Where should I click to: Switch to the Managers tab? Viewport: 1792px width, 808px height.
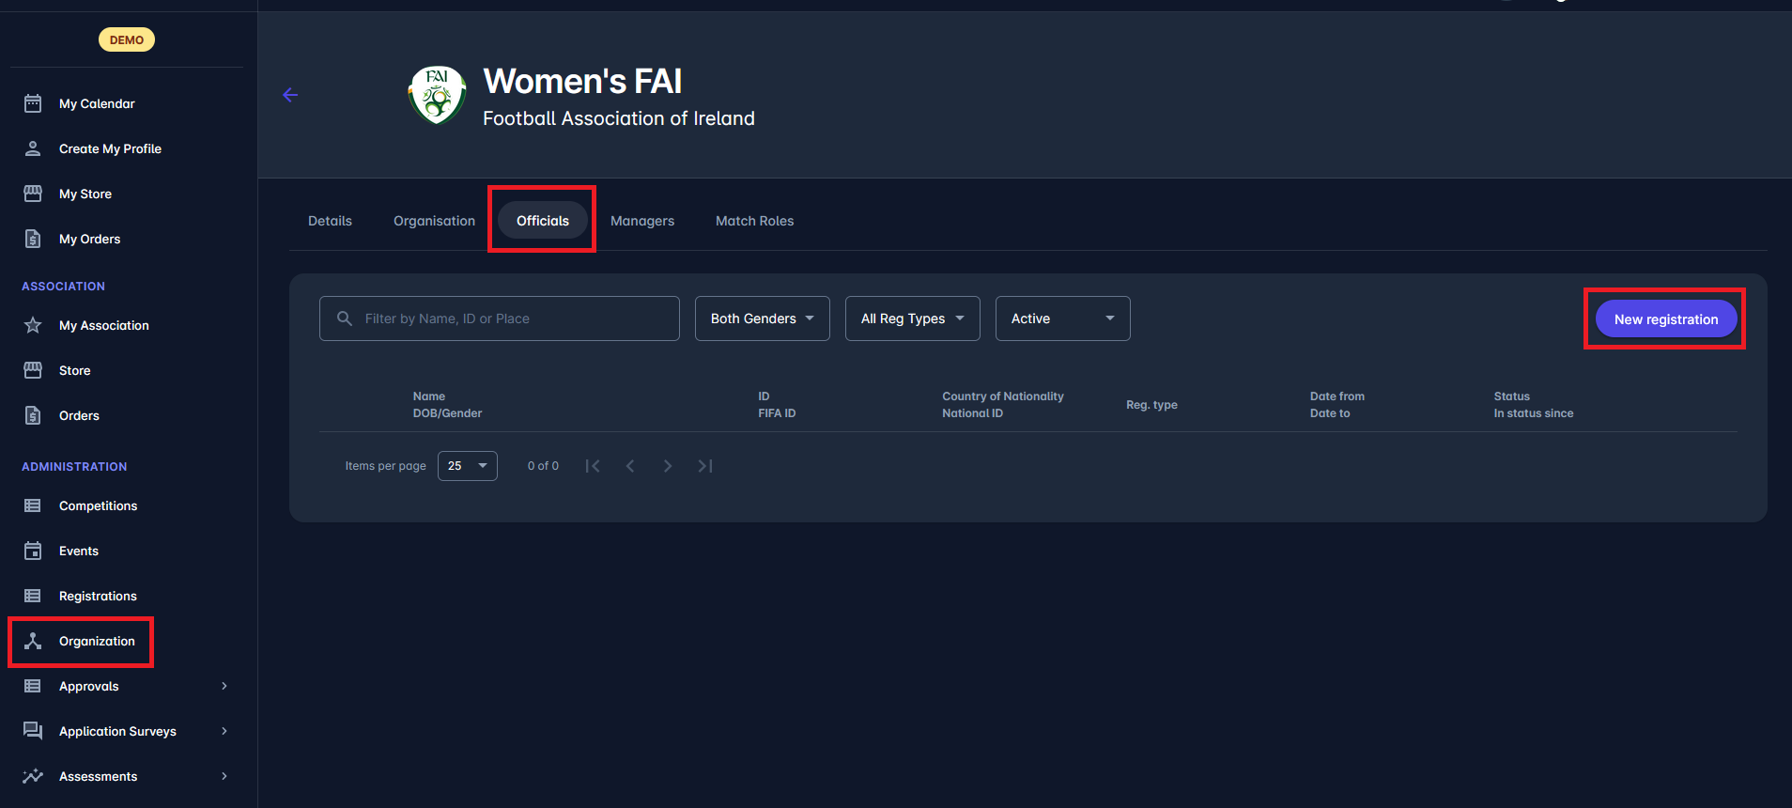coord(642,221)
